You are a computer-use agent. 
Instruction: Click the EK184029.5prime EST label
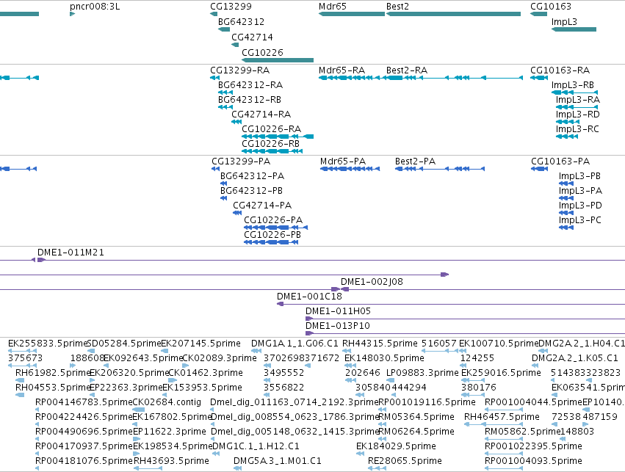(396, 447)
